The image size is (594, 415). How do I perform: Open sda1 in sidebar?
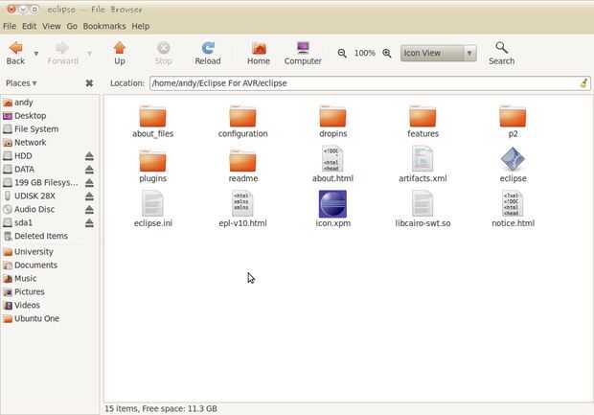tap(18, 222)
